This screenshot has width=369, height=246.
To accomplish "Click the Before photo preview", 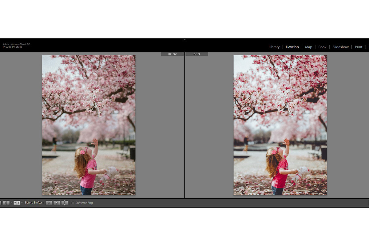I will click(x=89, y=125).
